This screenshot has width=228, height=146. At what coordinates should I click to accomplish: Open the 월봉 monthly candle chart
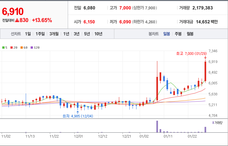[190, 34]
